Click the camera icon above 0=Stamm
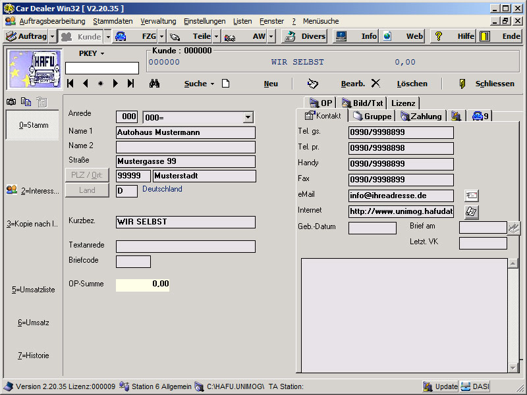 [x=11, y=101]
